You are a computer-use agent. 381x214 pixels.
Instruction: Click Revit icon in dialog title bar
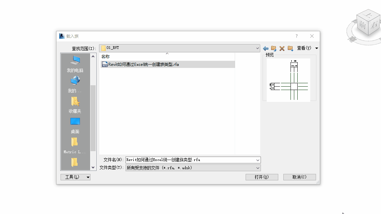coord(62,36)
